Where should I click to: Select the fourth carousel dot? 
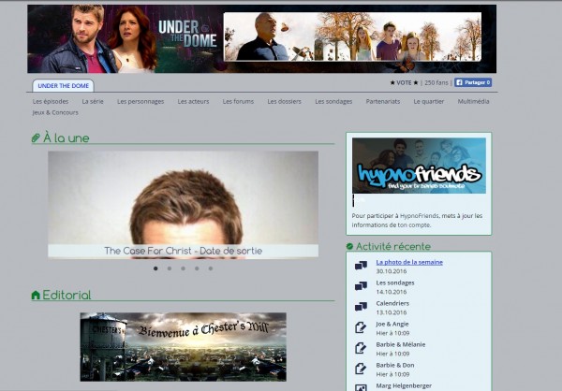(x=197, y=268)
